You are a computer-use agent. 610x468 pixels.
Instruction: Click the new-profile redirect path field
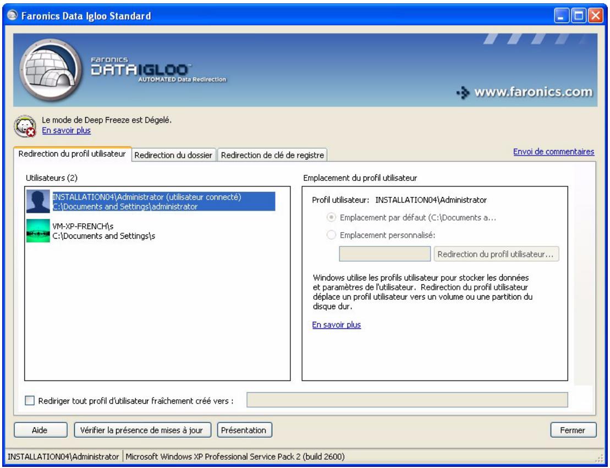[x=408, y=400]
